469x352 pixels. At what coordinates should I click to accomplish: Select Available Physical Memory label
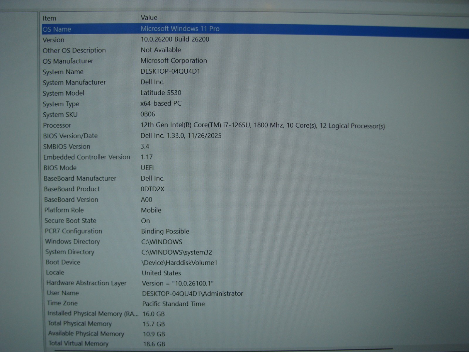click(86, 334)
